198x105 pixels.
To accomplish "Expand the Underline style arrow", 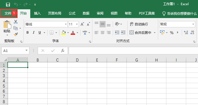I will [44, 33].
